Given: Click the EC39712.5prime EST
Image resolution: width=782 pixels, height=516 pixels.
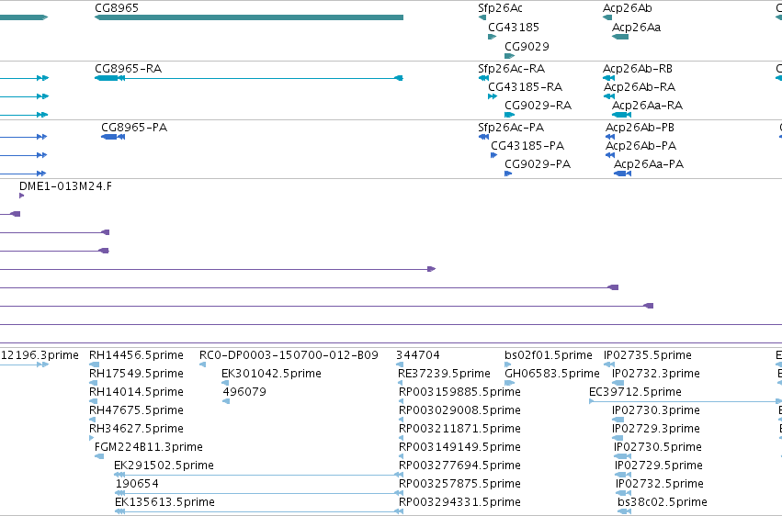Looking at the screenshot, I should click(x=686, y=401).
